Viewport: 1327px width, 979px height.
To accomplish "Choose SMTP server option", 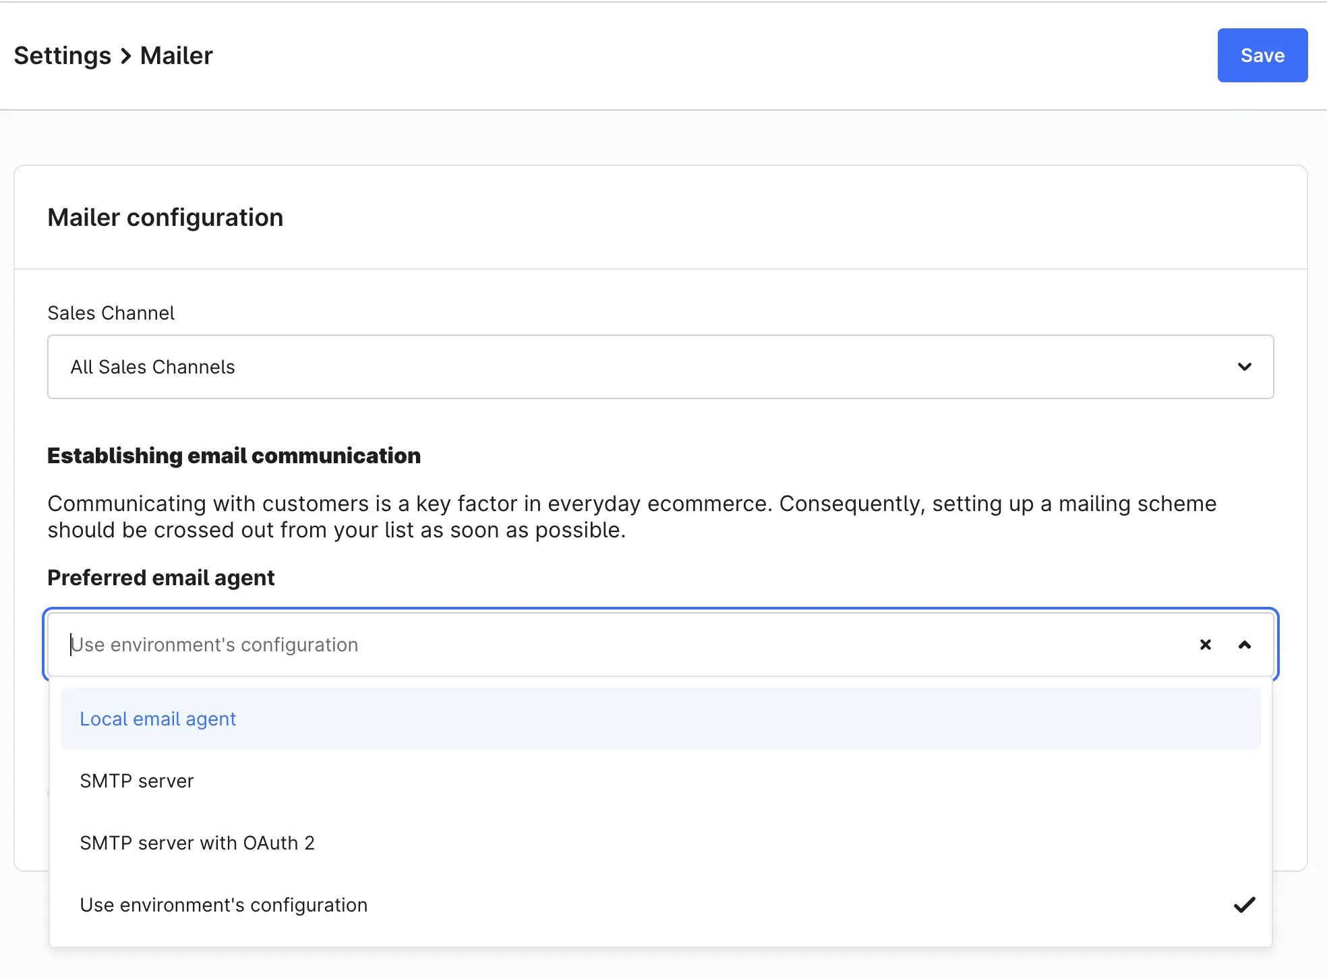I will pos(137,781).
